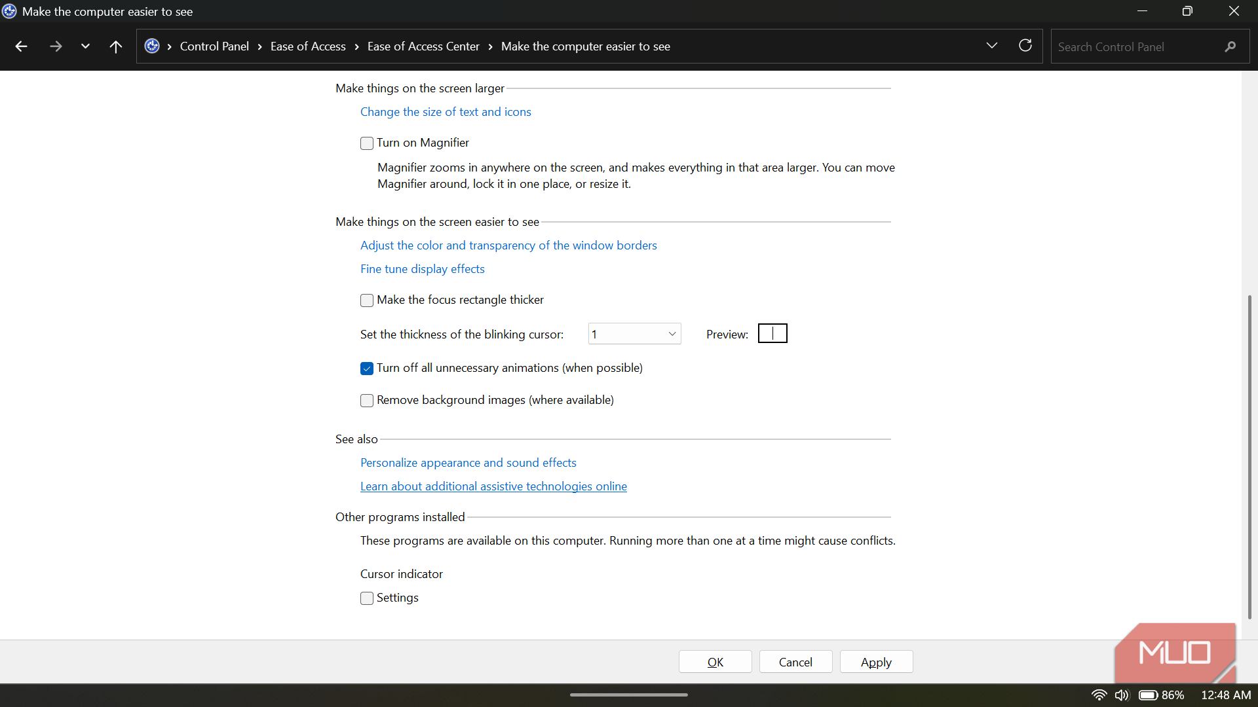
Task: Click the Control Panel icon in address bar
Action: pos(152,46)
